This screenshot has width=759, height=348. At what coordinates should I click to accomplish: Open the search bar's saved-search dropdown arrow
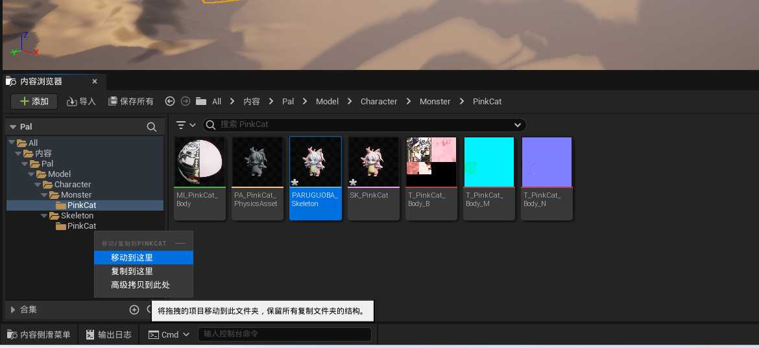pos(517,124)
